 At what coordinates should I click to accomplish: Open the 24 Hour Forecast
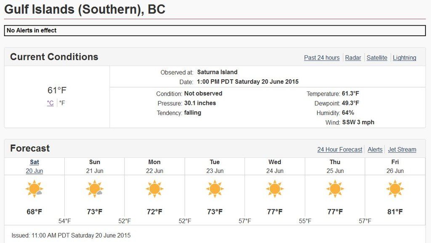tap(340, 149)
